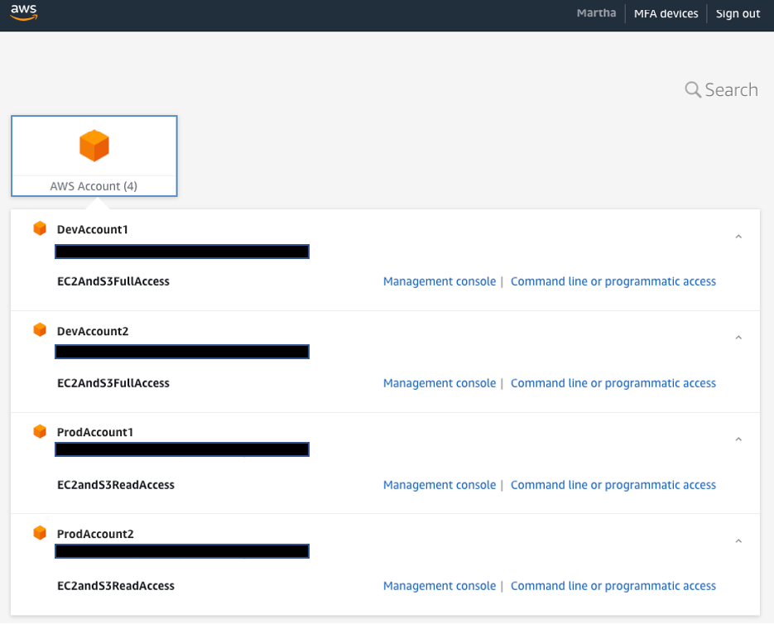Click EC2AndS3FullAccess role under DevAccount1
This screenshot has height=624, width=774.
[113, 281]
